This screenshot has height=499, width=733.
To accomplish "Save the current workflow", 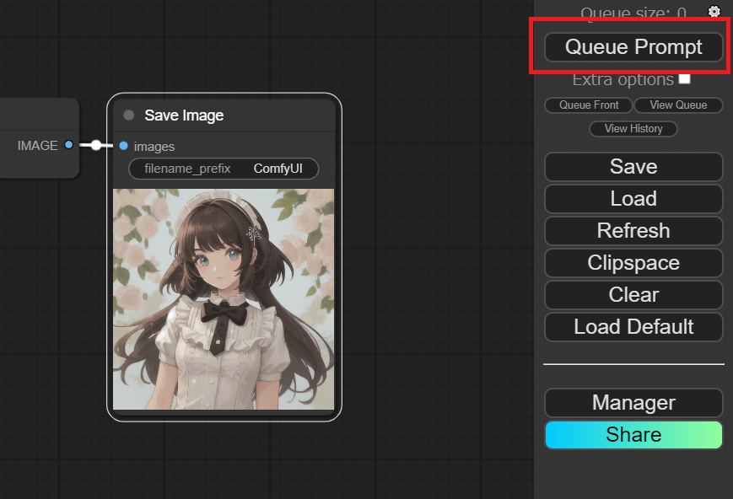I will click(x=633, y=167).
